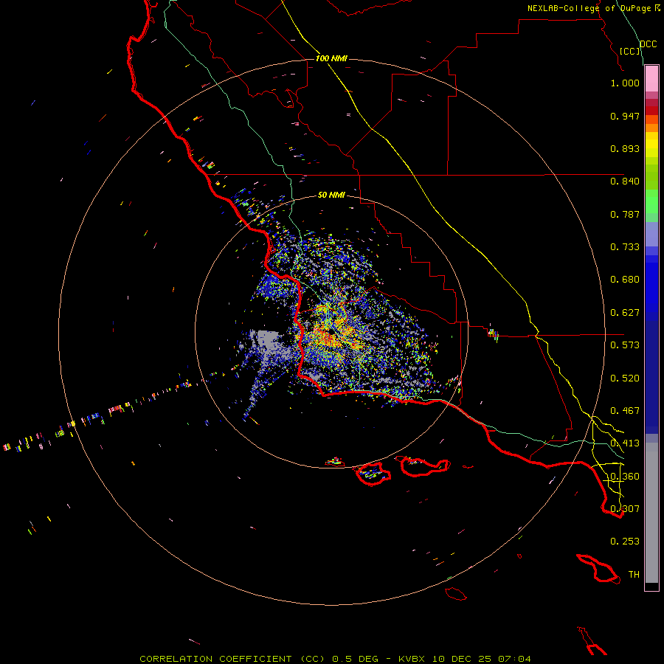Select the 0.840 legend value
The width and height of the screenshot is (664, 664).
click(625, 181)
